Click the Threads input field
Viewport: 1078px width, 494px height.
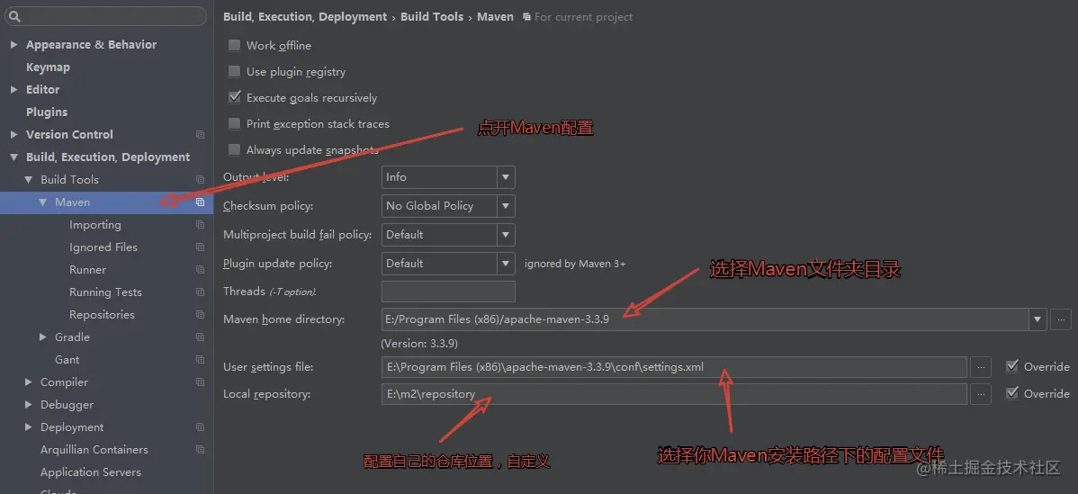tap(448, 292)
